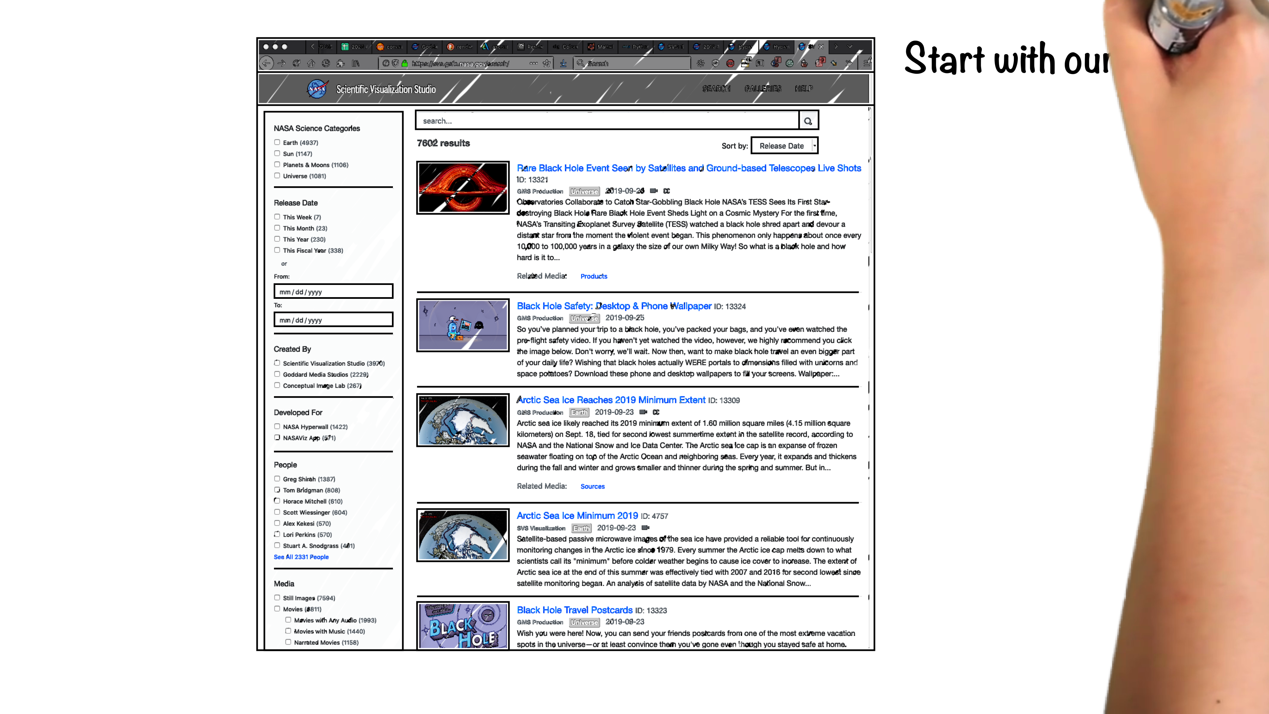
Task: Switch to the '2020' browser tab
Action: click(x=355, y=46)
